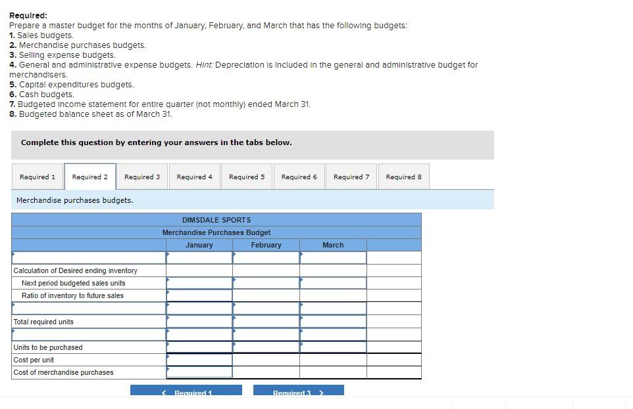Select March cell in top blank row under headers
633x409 pixels.
point(333,257)
